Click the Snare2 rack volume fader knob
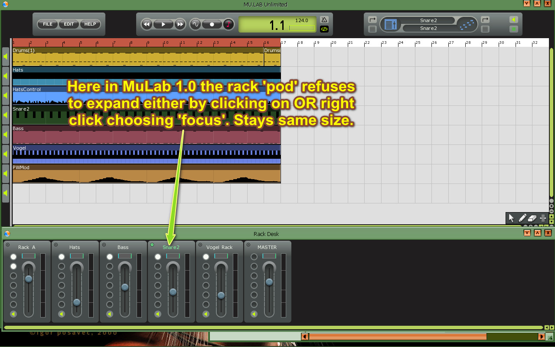This screenshot has height=347, width=555. click(173, 292)
